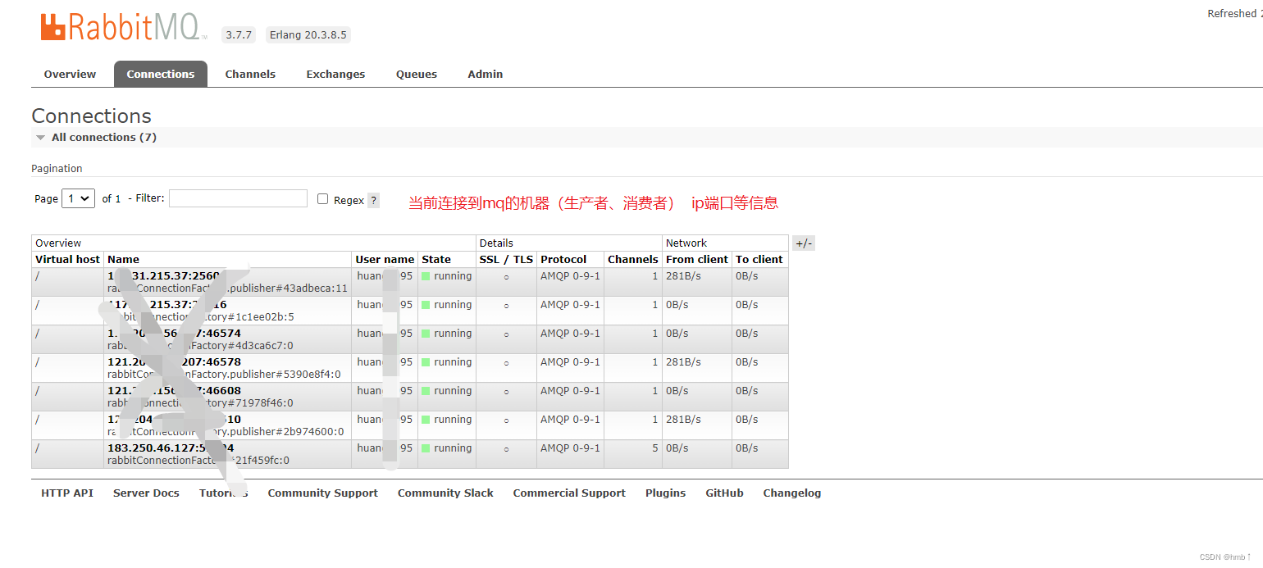Switch to the Channels tab
1263x568 pixels.
point(250,74)
